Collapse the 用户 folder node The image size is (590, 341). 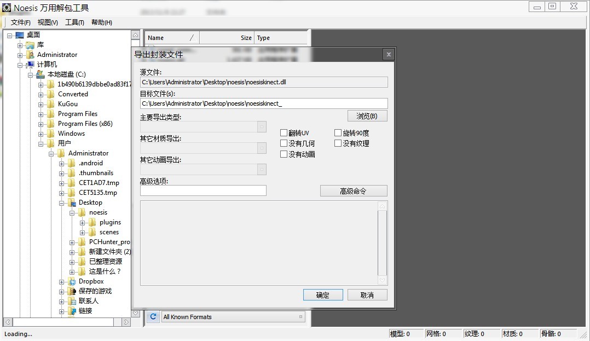[41, 143]
